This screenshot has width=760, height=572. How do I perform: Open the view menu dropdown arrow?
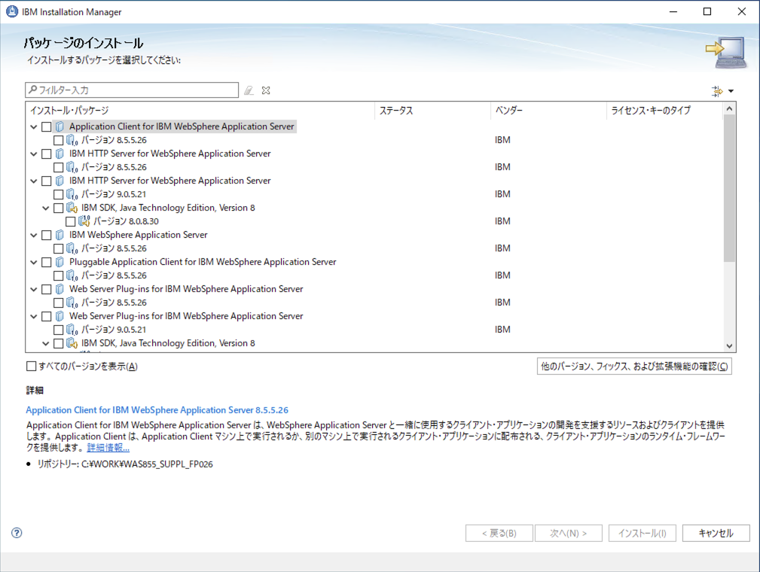pos(731,91)
